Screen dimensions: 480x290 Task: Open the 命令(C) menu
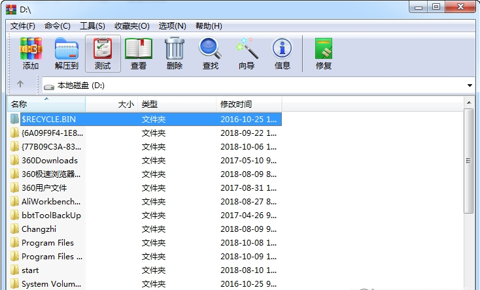pos(58,26)
